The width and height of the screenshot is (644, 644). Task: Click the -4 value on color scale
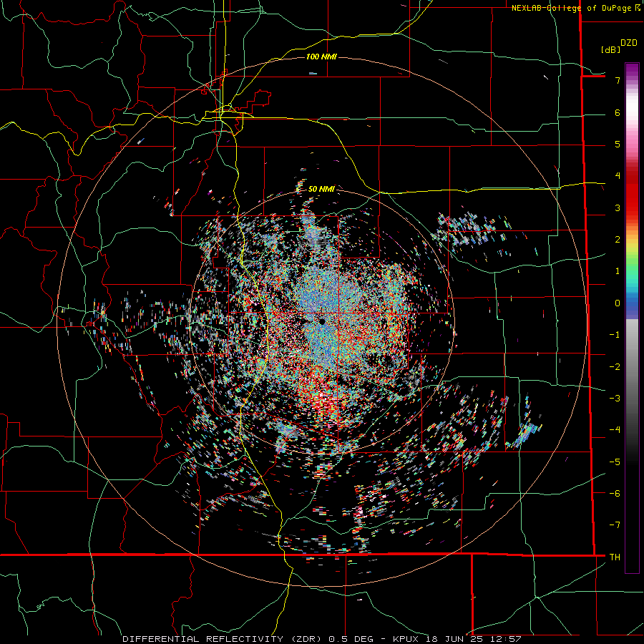coord(615,430)
